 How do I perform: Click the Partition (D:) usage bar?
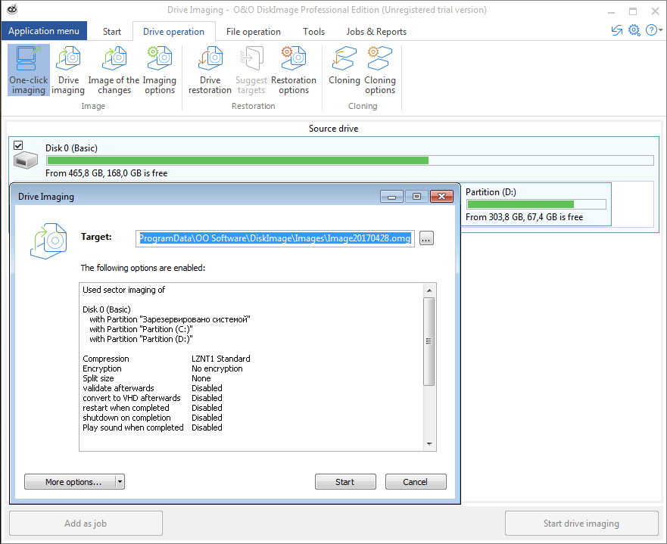pyautogui.click(x=537, y=204)
